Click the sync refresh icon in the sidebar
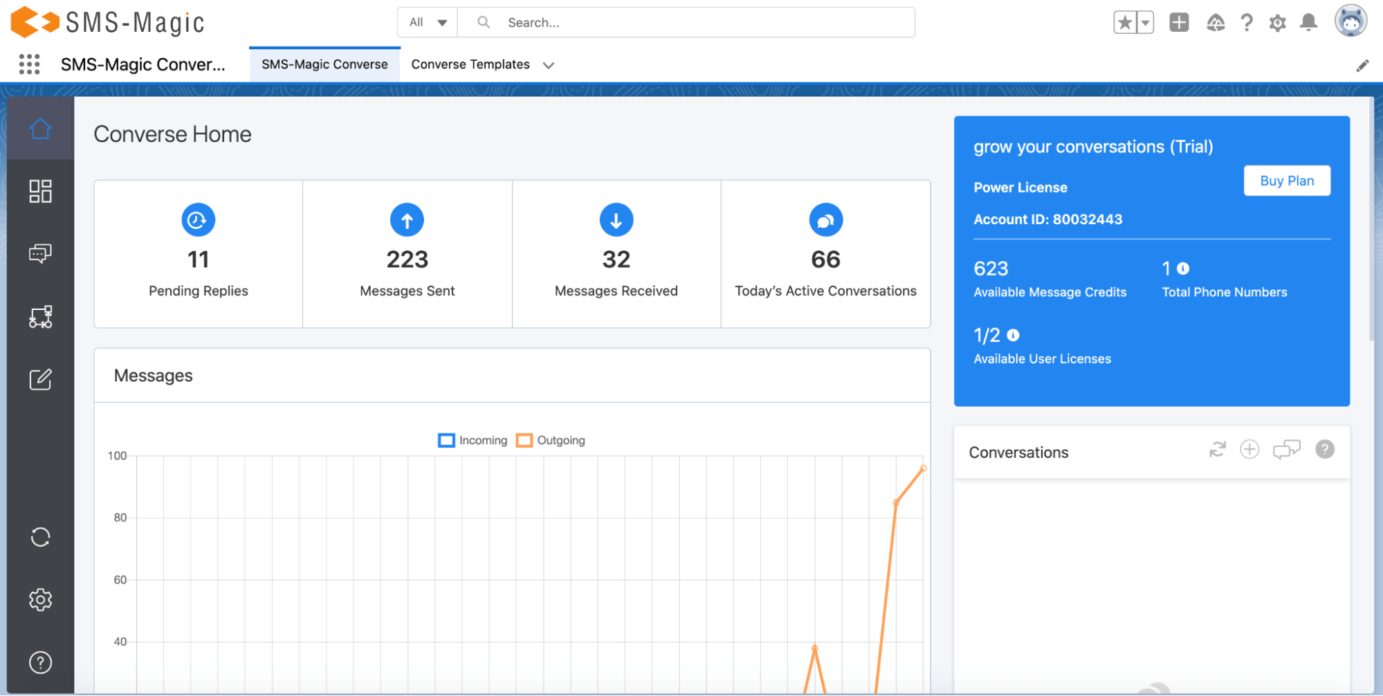Viewport: 1383px width, 696px height. (x=40, y=537)
